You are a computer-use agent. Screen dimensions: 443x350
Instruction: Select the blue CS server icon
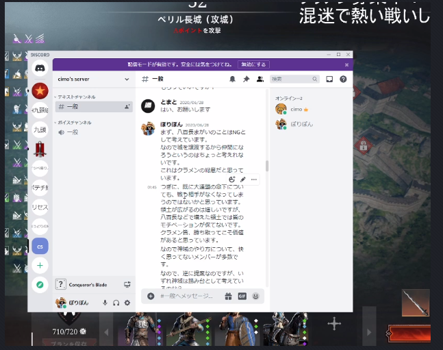click(x=40, y=247)
